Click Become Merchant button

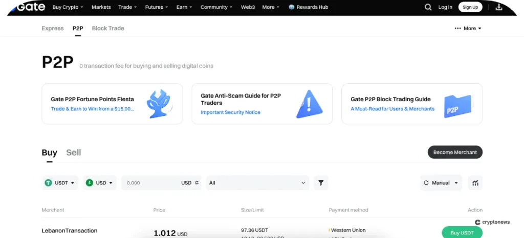[x=455, y=152]
